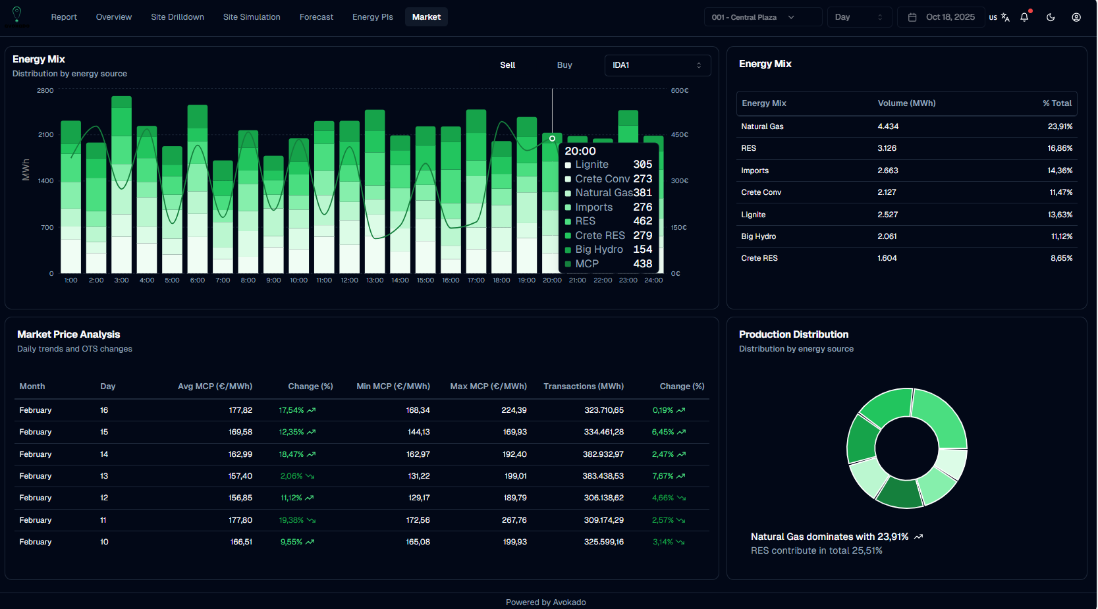Click the 3:00 bar in Energy Mix chart

[x=121, y=185]
